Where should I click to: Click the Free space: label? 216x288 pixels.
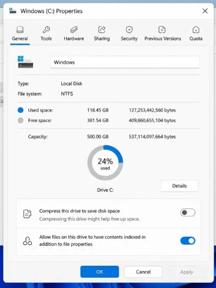tap(40, 121)
